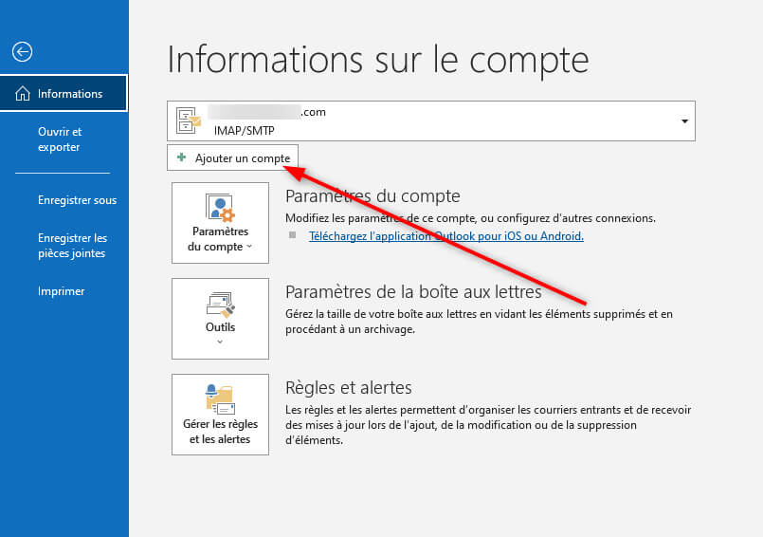Image resolution: width=763 pixels, height=537 pixels.
Task: Click the mailbox account icon in the account selector
Action: (x=189, y=120)
